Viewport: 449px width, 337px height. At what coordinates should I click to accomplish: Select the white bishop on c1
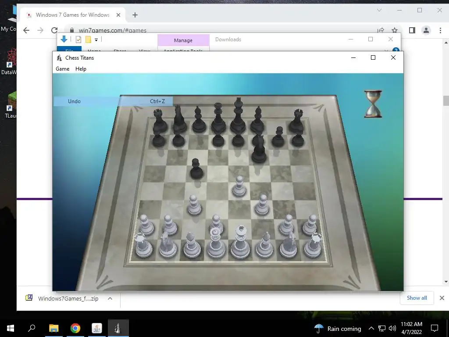[x=192, y=245]
